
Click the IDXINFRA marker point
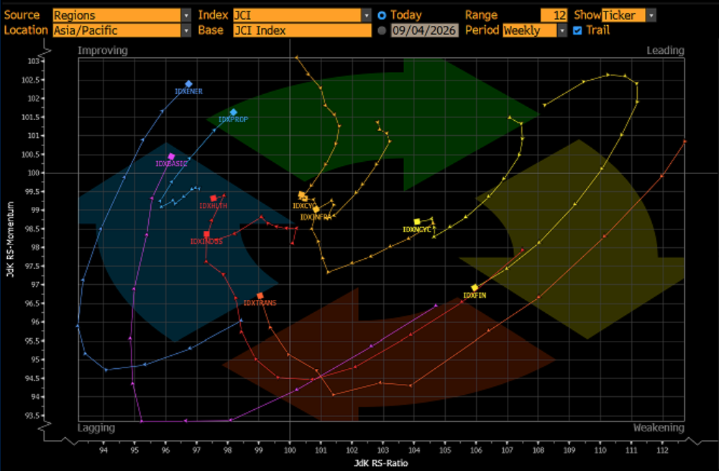316,209
